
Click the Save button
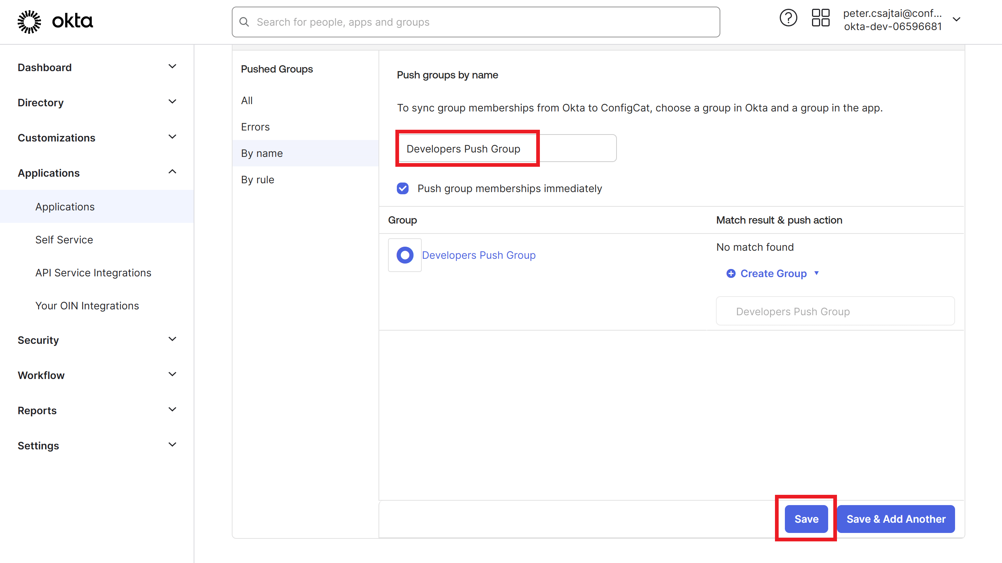(x=805, y=519)
